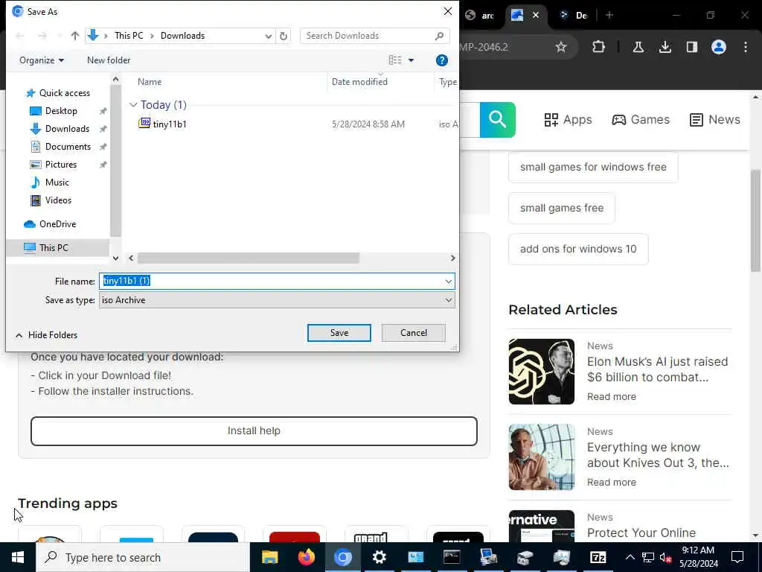Click the Refresh button beside the address bar

pyautogui.click(x=284, y=36)
